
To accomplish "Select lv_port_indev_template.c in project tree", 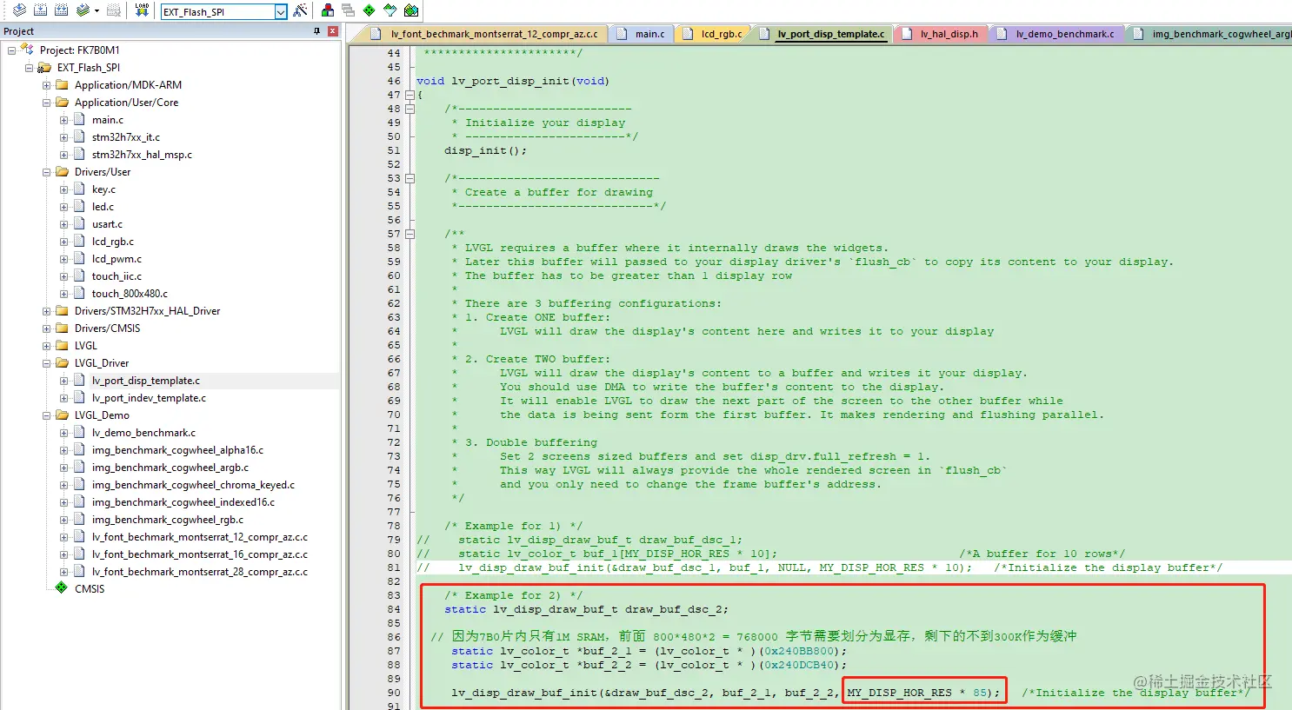I will [149, 398].
